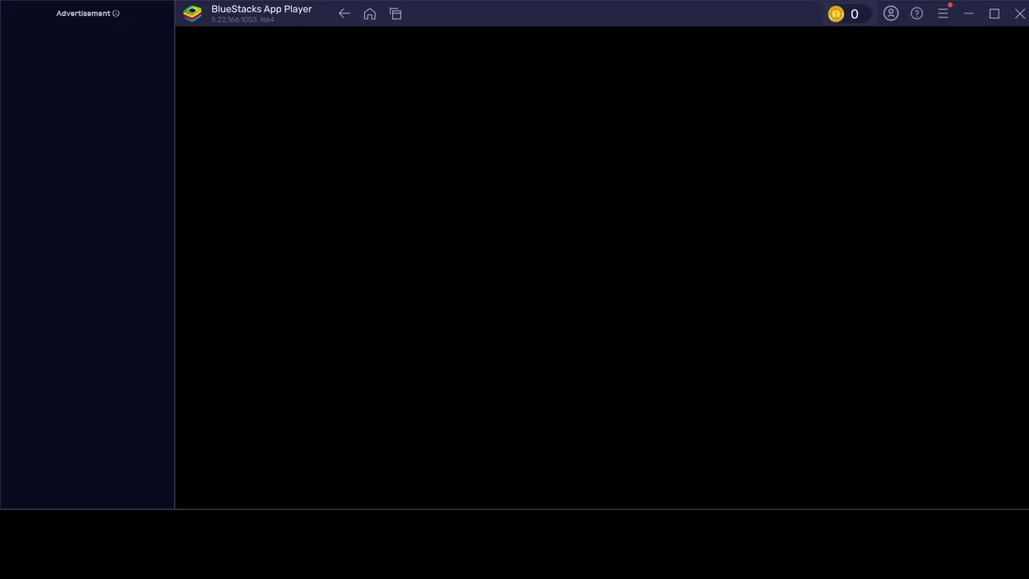Click the Advertisement label
The height and width of the screenshot is (579, 1029).
point(83,14)
